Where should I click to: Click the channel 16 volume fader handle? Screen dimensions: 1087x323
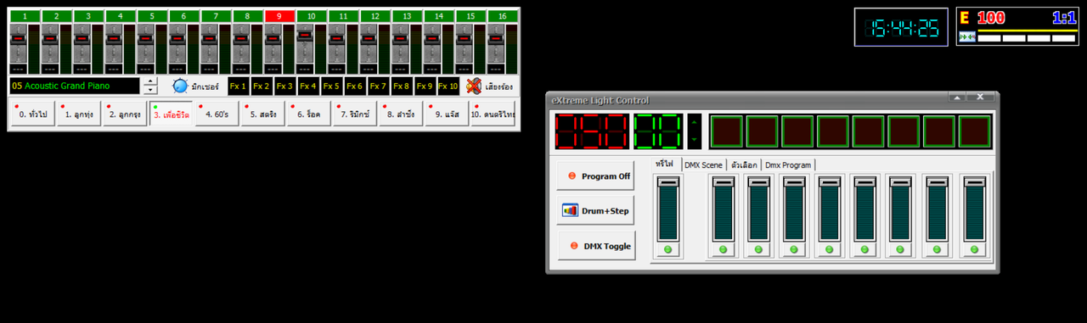(497, 39)
